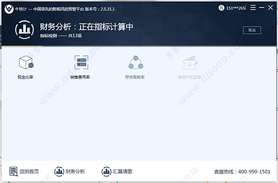The height and width of the screenshot is (183, 278).
Task: Go back via the 回到首页 link
Action: (x=29, y=171)
